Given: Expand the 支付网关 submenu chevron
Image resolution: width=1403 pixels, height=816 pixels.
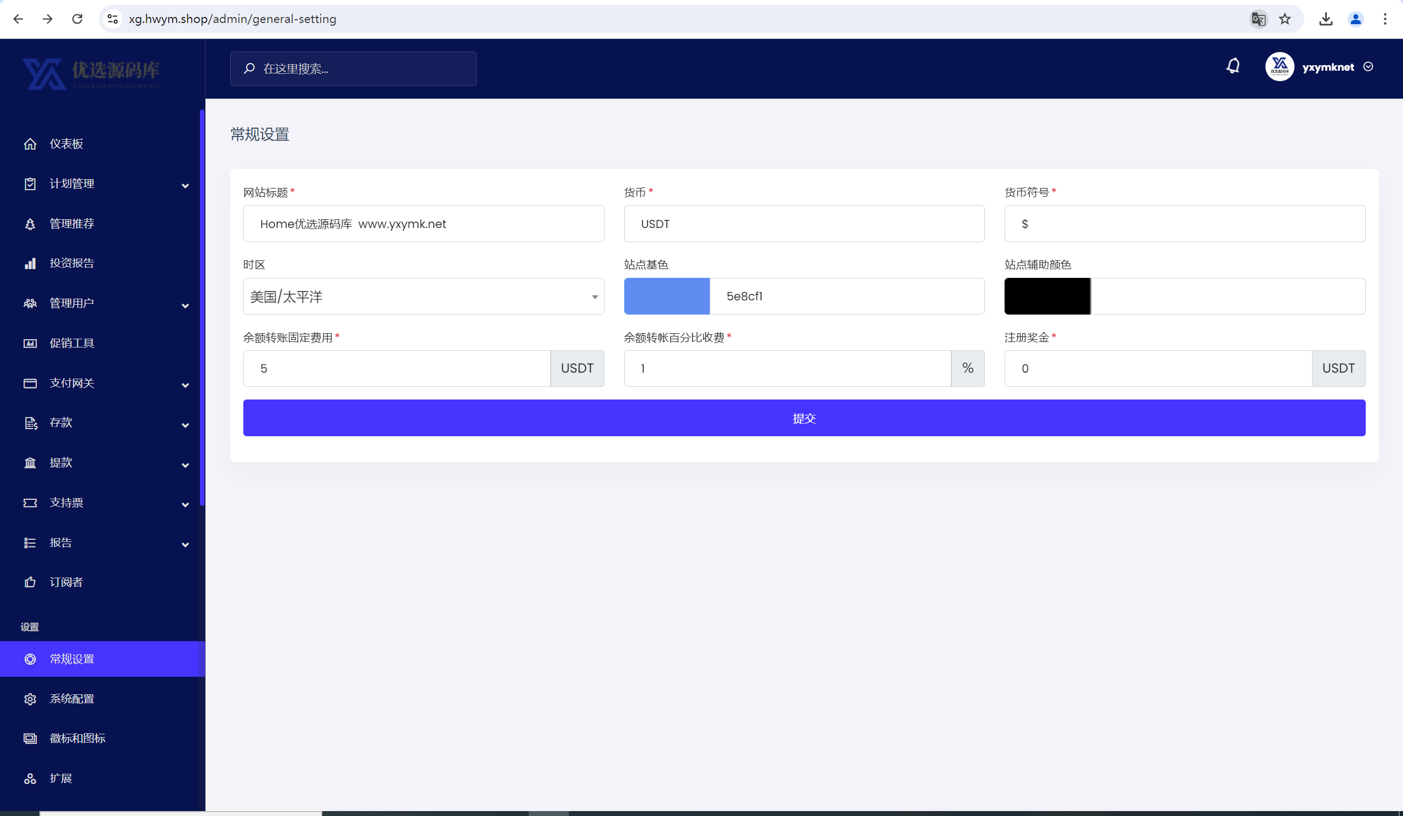Looking at the screenshot, I should point(185,385).
